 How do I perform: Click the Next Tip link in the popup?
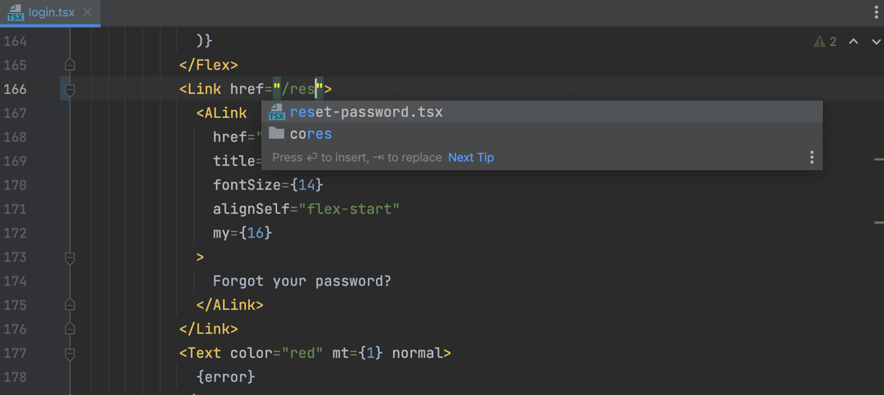tap(471, 157)
